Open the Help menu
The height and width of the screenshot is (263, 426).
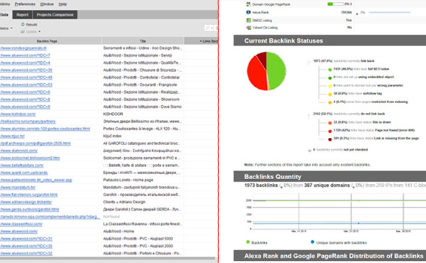click(x=62, y=4)
